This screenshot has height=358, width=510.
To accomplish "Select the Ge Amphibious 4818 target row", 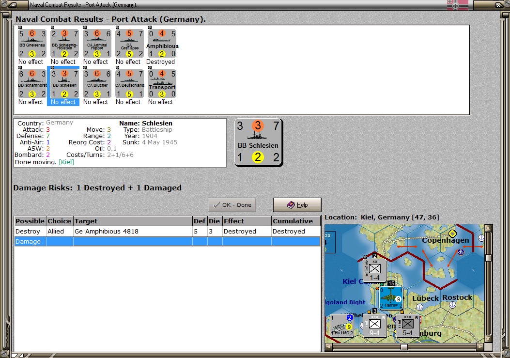I will point(167,232).
